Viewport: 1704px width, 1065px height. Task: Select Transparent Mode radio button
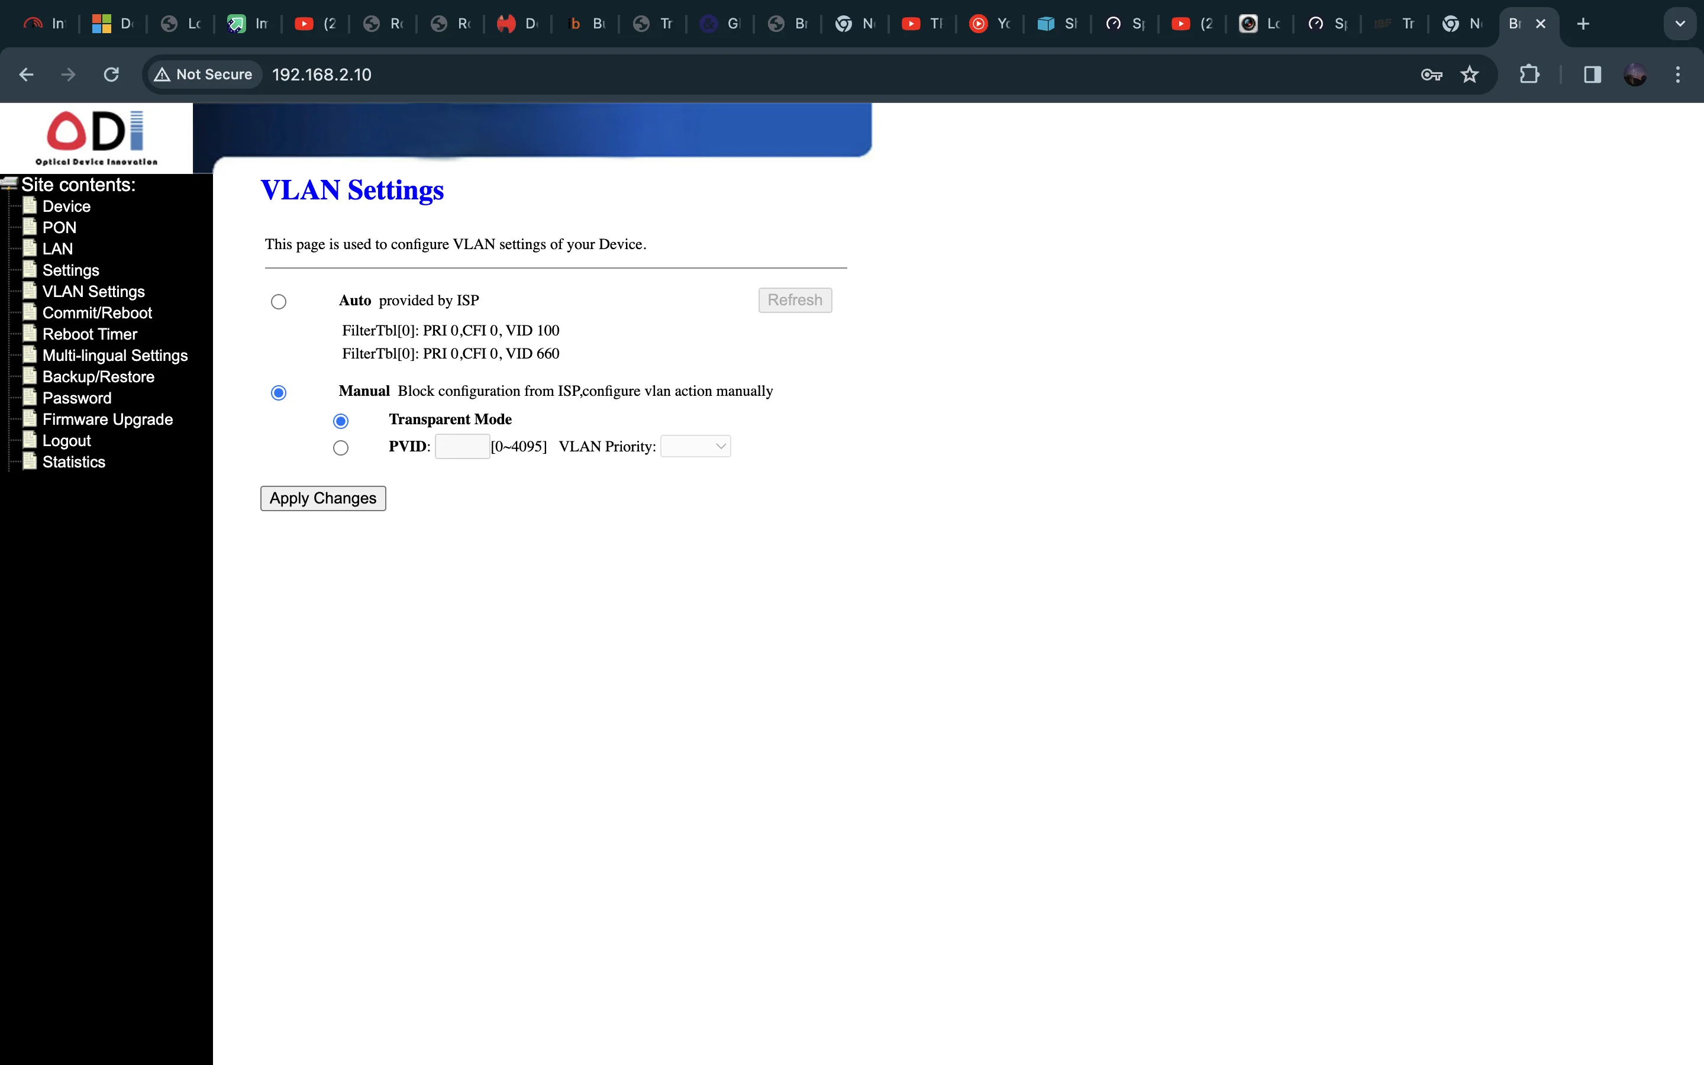[x=340, y=419]
